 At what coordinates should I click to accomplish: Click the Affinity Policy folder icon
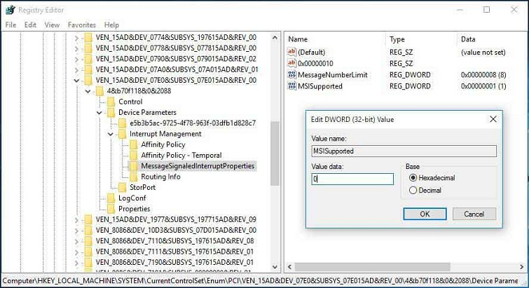coord(134,144)
